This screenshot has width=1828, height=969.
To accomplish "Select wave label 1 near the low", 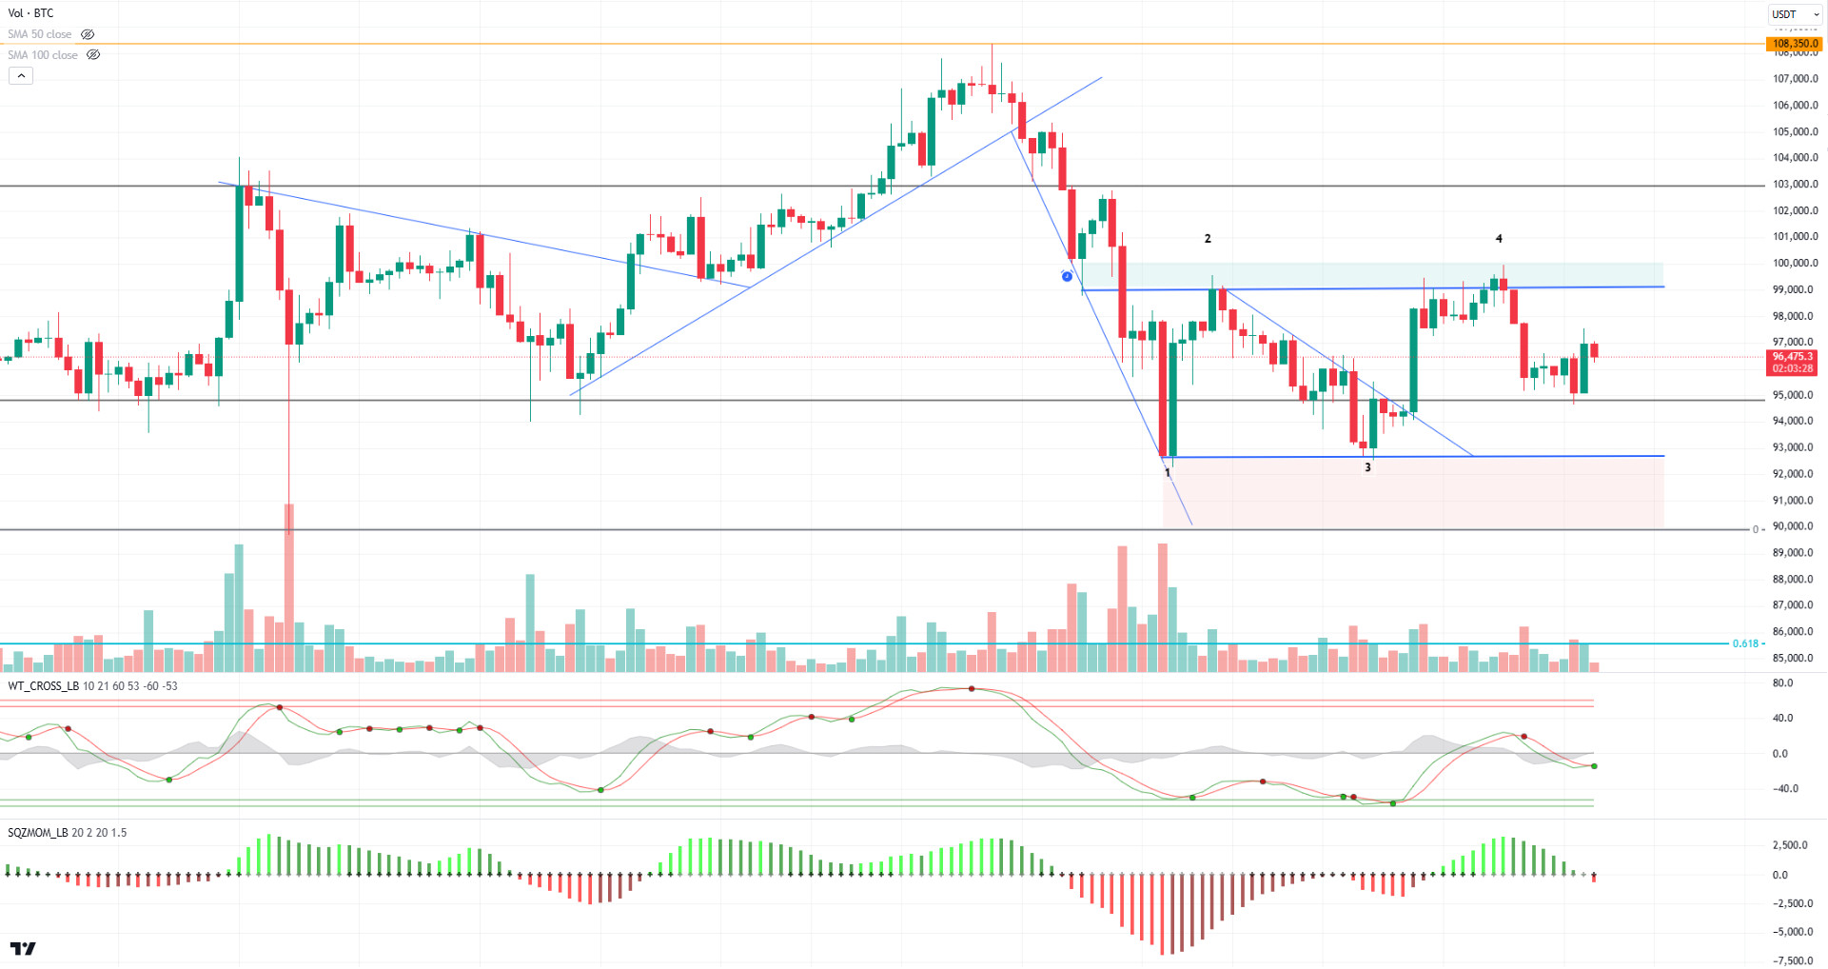I will pos(1168,473).
